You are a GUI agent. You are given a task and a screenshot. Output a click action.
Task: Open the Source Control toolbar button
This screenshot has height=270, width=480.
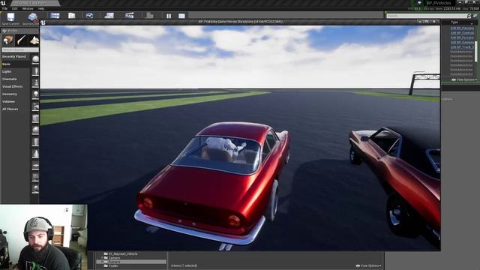click(x=33, y=17)
